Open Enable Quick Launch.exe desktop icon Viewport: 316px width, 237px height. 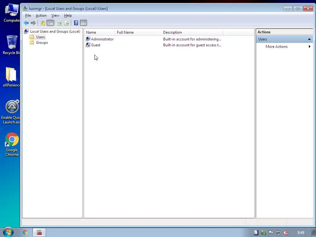11,112
